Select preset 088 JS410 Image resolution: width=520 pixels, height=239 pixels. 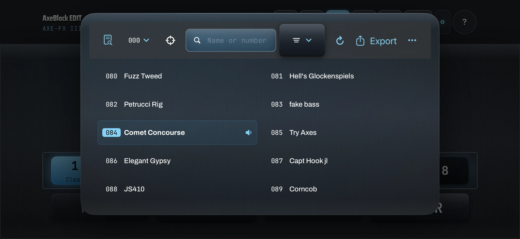177,189
